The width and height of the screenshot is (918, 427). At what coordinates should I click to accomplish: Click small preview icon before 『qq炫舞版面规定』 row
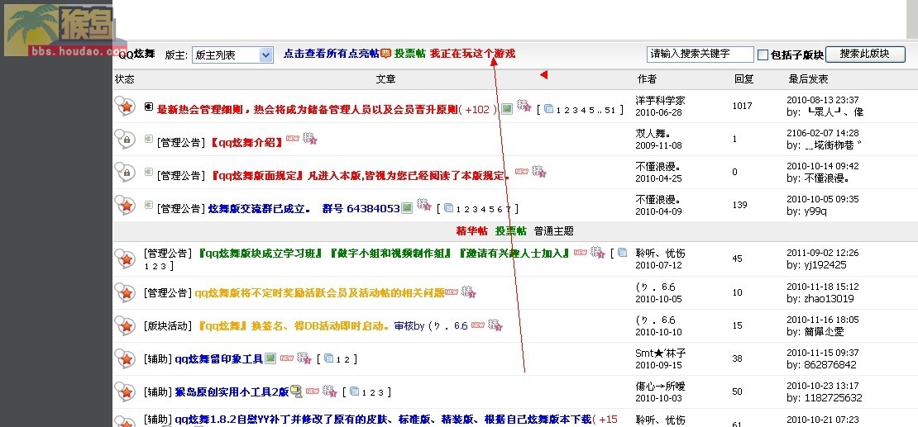149,172
